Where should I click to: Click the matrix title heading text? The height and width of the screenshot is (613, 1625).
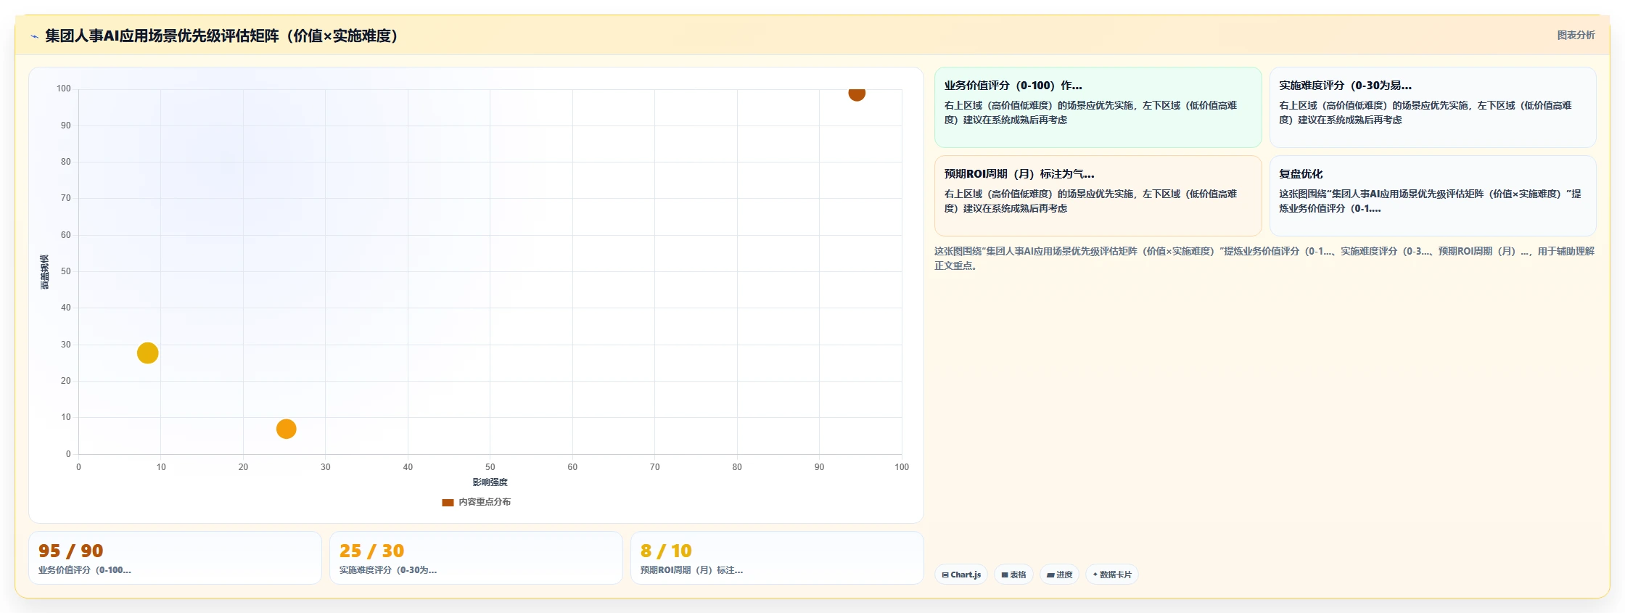(x=221, y=36)
